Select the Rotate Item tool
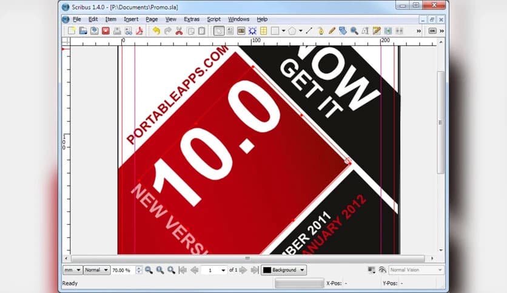This screenshot has height=293, width=507. click(x=320, y=31)
